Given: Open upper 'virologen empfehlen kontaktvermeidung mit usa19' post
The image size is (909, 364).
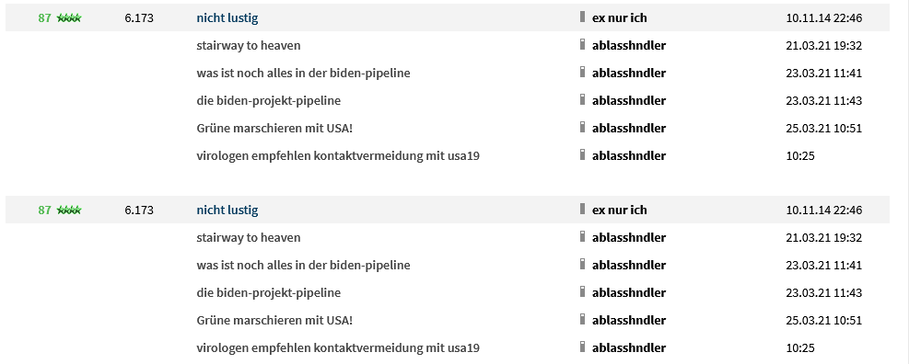Looking at the screenshot, I should [x=338, y=155].
